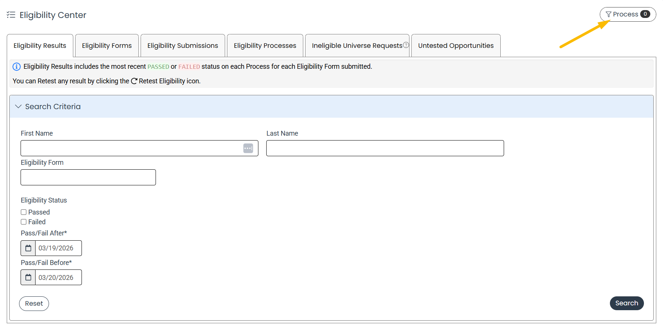Focus the First Name input field
The width and height of the screenshot is (663, 327).
click(x=139, y=148)
